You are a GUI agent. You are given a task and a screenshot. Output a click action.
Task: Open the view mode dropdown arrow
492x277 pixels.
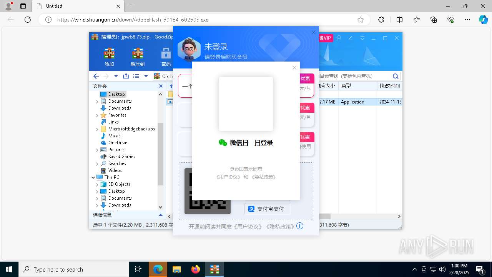[146, 76]
